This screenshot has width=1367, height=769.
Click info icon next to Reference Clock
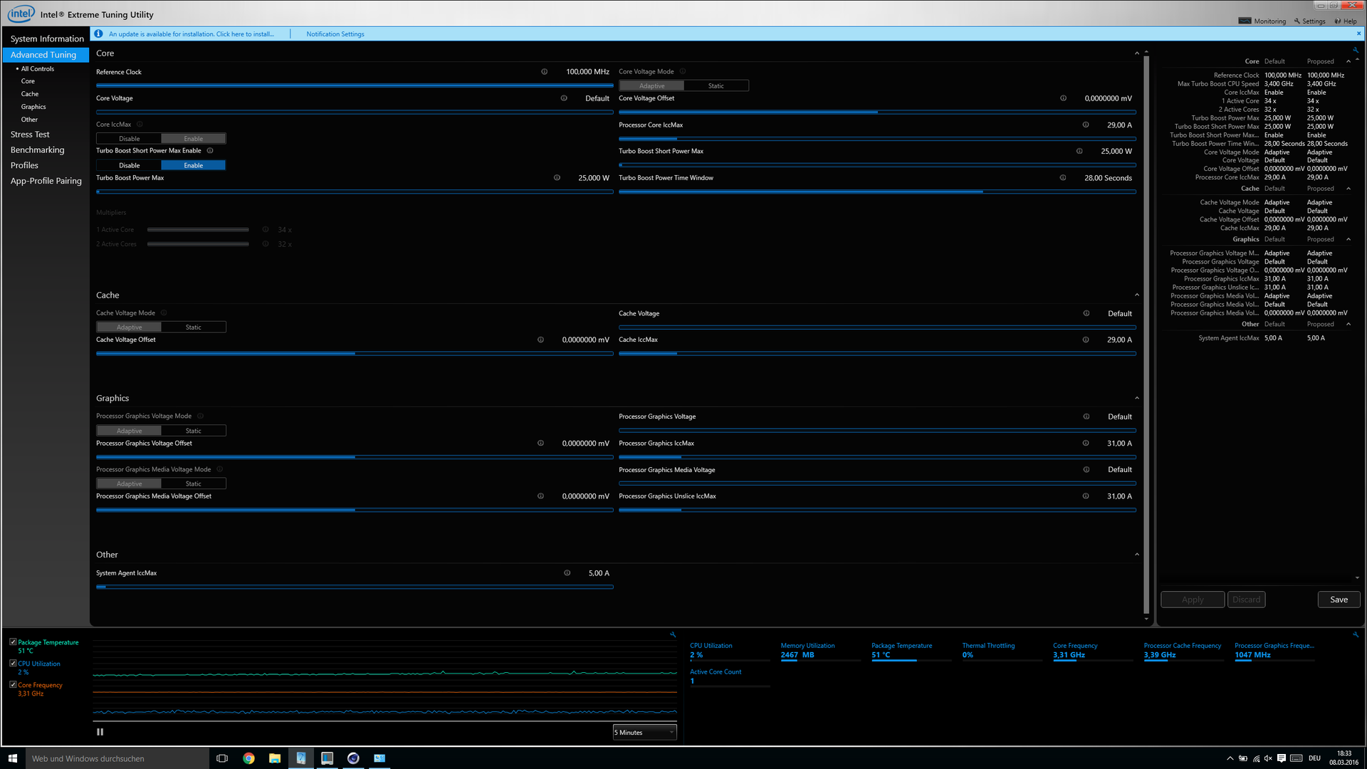click(544, 72)
